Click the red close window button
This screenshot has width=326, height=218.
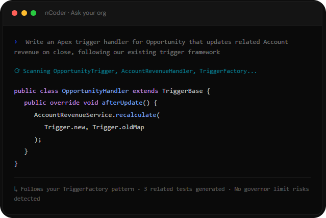[15, 13]
